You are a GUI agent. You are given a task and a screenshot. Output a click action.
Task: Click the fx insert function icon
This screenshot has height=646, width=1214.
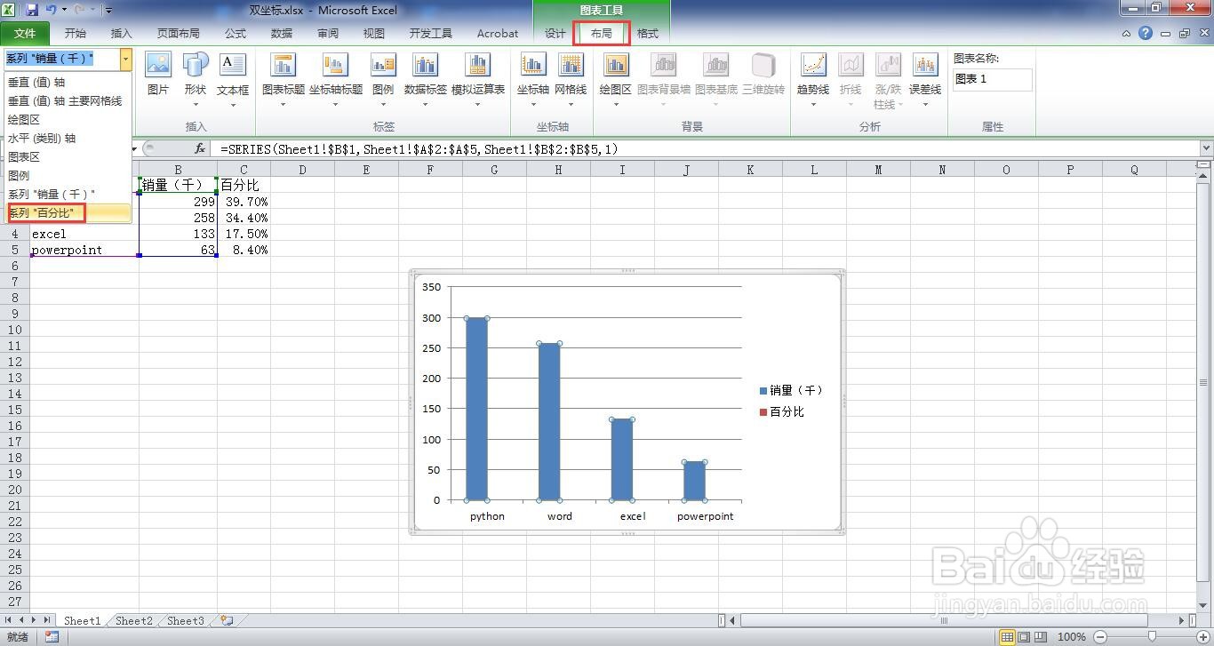point(200,149)
